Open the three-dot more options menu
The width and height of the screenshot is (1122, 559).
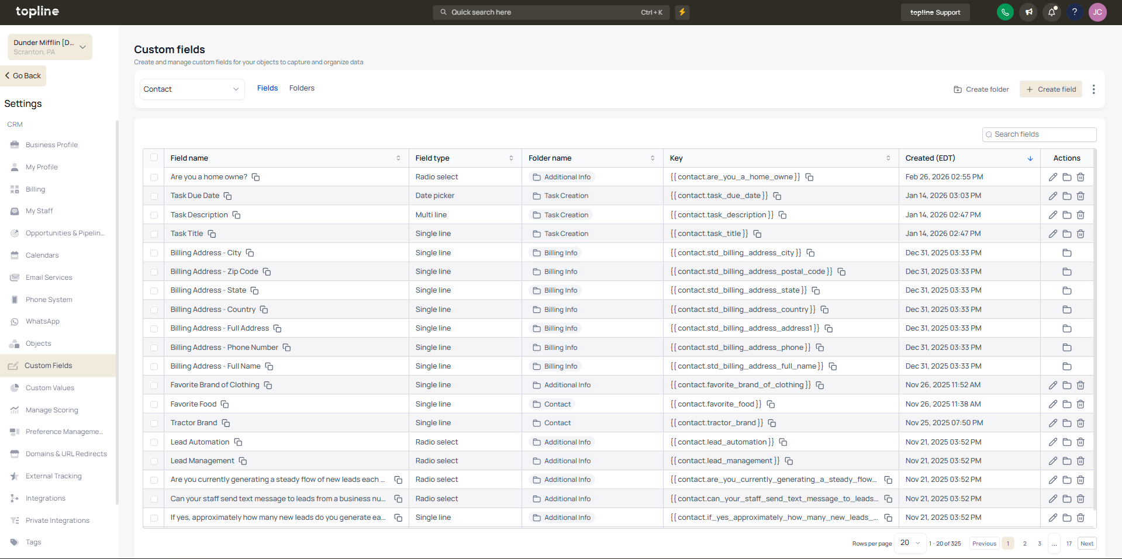pyautogui.click(x=1094, y=89)
